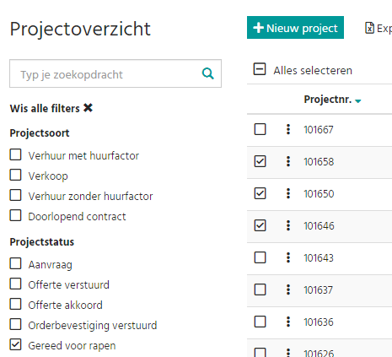Image resolution: width=392 pixels, height=357 pixels.
Task: Open three-dot menu for project 101646
Action: 288,225
